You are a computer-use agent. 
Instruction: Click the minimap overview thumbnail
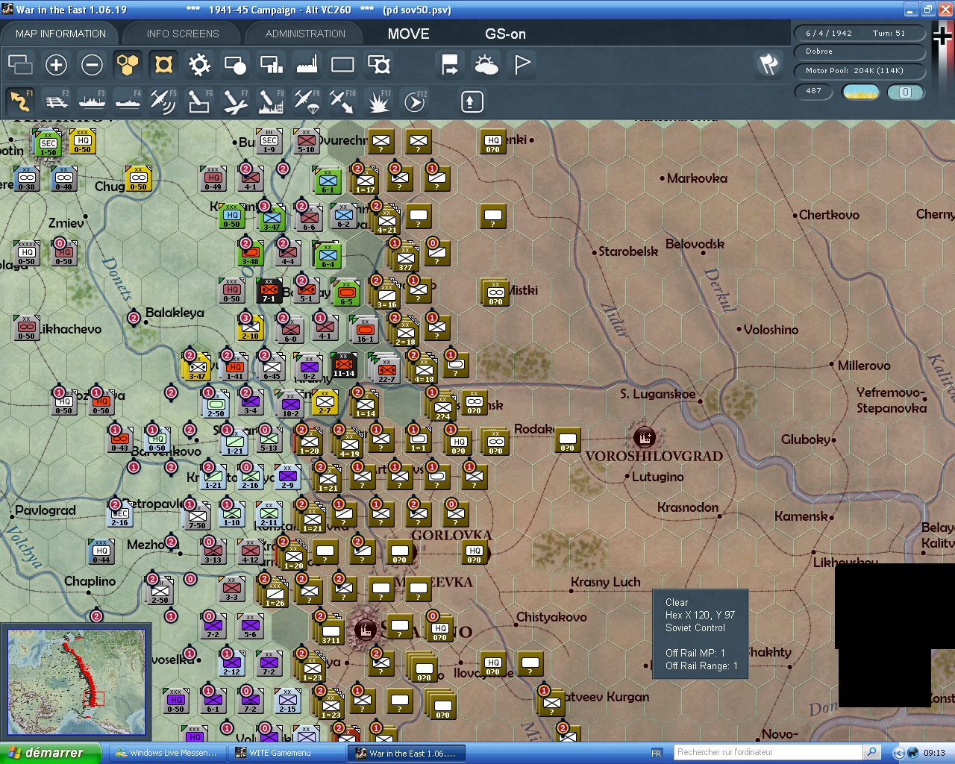click(x=77, y=681)
